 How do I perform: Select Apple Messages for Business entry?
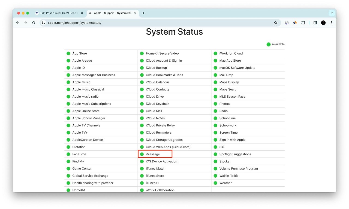(101, 75)
